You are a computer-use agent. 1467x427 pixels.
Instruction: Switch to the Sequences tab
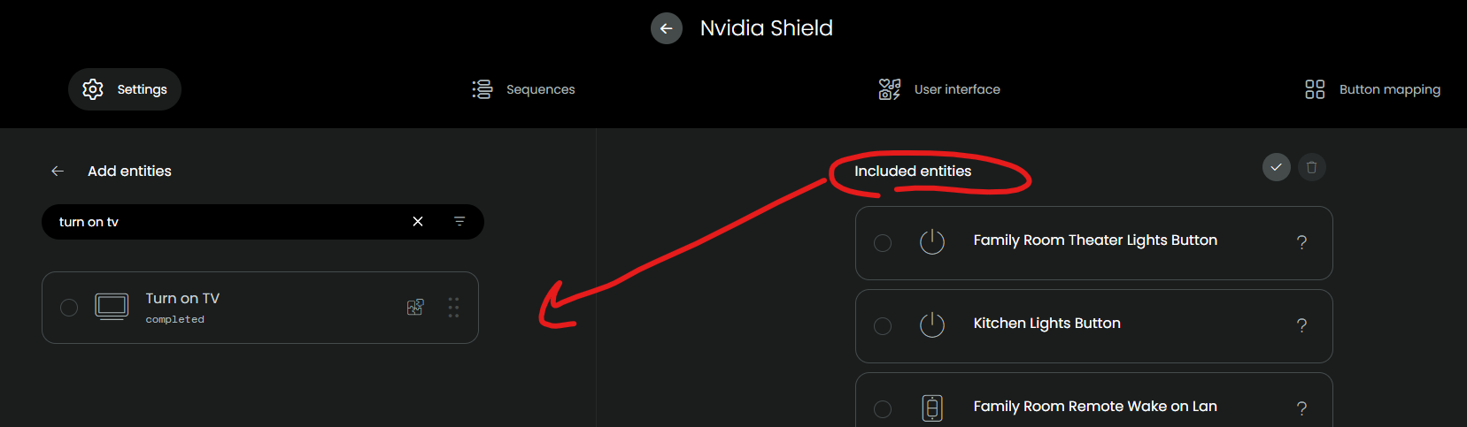pos(523,89)
